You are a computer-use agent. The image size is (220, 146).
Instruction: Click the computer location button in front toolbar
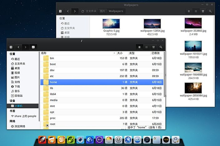tap(33, 47)
